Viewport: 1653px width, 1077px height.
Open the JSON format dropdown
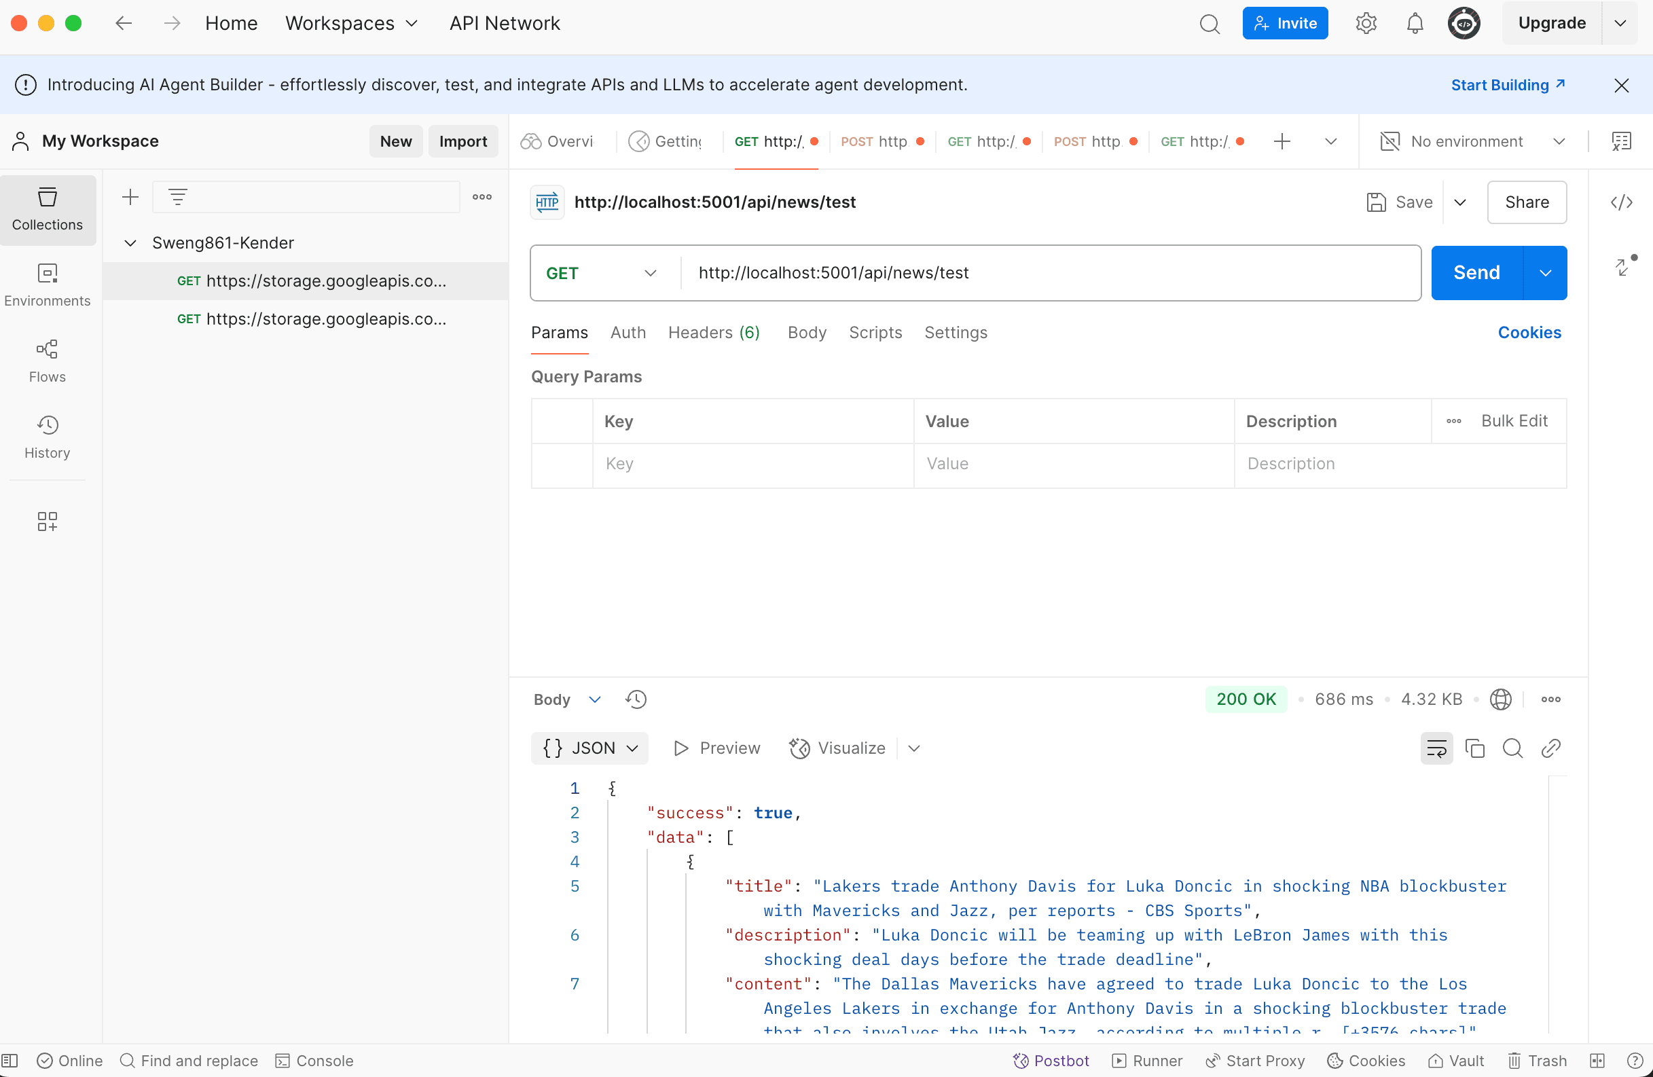(x=589, y=748)
